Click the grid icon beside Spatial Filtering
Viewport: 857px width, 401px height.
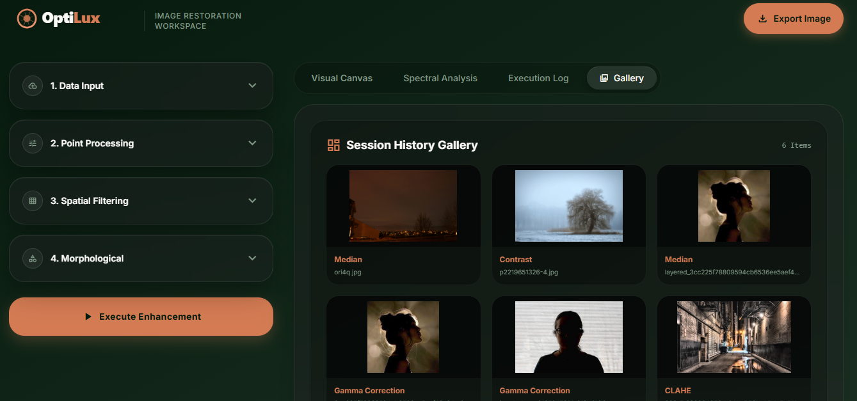[33, 201]
